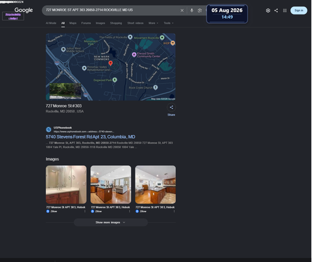Switch to the Images tab
The image size is (315, 262).
click(x=100, y=23)
